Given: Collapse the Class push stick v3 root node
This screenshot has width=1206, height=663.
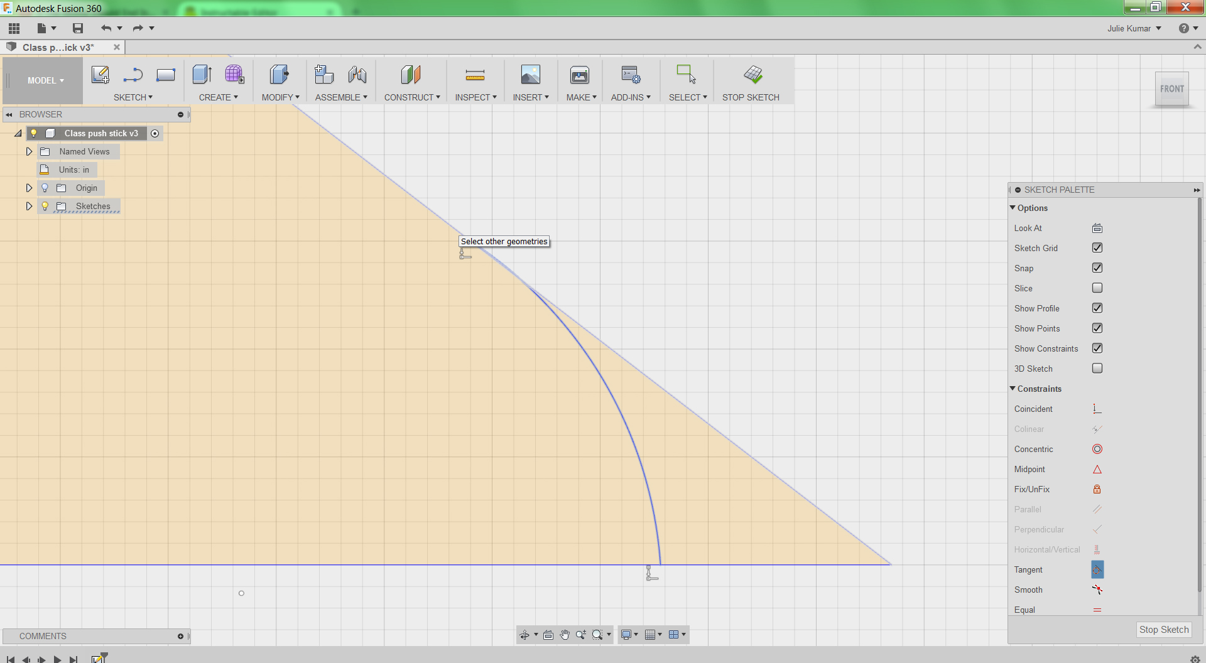Looking at the screenshot, I should (x=18, y=133).
